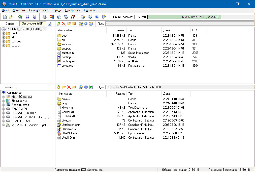This screenshot has height=172, width=255.
Task: Click the red X to delete selected file
Action: 63,23
